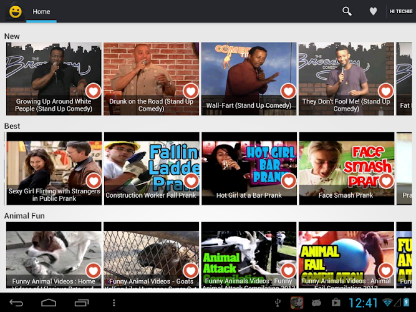
Task: Favorite the Hot Girl at a Bar Prank
Action: pyautogui.click(x=288, y=181)
